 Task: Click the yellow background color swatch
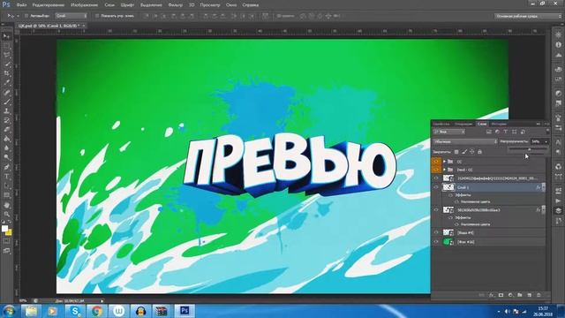[x=9, y=232]
